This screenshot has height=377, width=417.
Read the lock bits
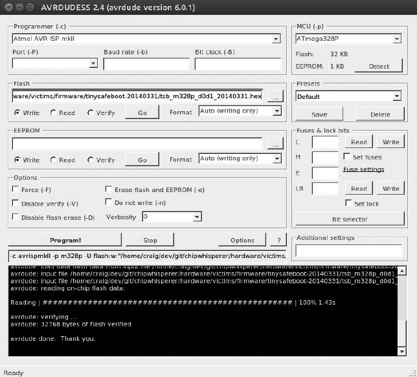pyautogui.click(x=359, y=188)
